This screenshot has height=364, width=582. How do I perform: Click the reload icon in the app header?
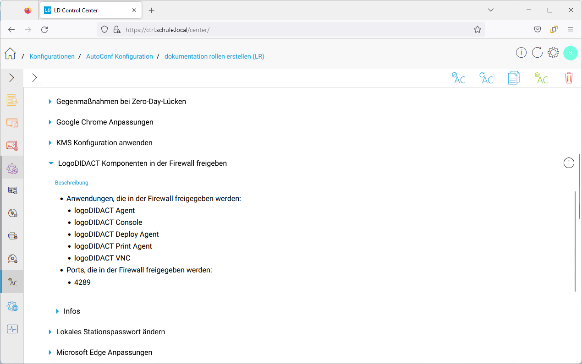tap(537, 53)
